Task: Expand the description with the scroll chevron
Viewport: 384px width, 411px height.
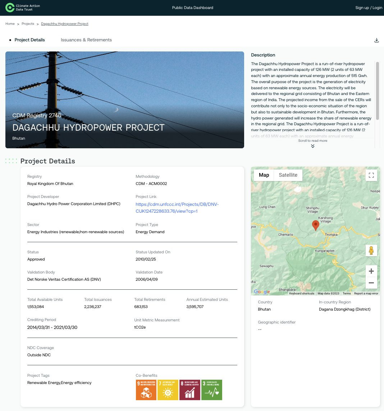Action: tap(312, 146)
